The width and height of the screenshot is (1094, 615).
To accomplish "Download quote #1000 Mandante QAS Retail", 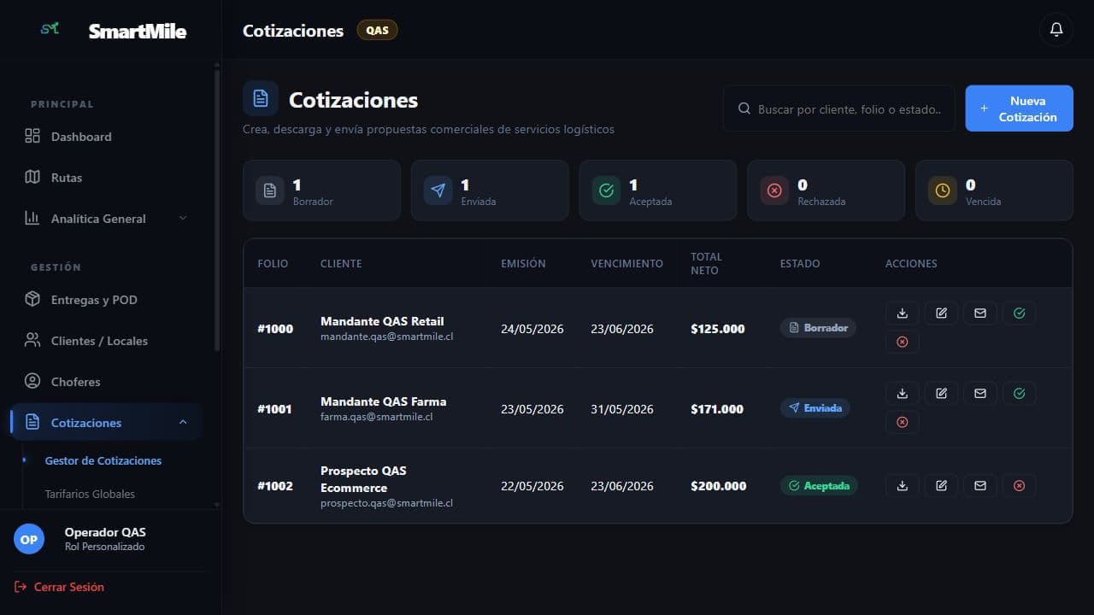I will click(902, 313).
